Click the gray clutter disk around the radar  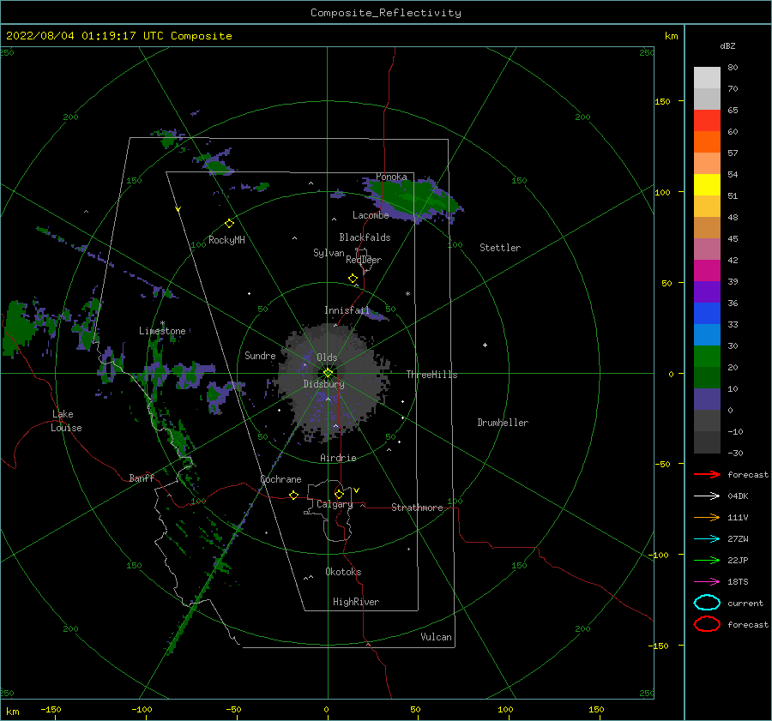pyautogui.click(x=334, y=382)
